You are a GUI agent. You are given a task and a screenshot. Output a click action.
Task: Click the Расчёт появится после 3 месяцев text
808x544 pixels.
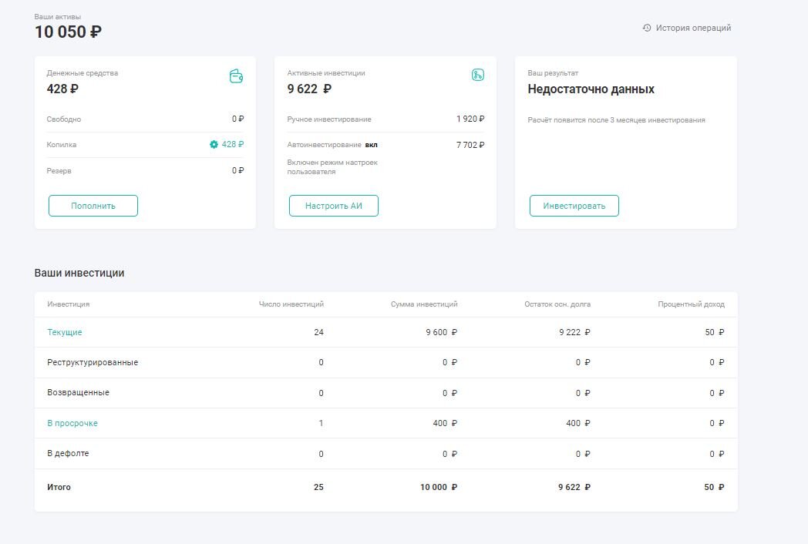point(616,120)
